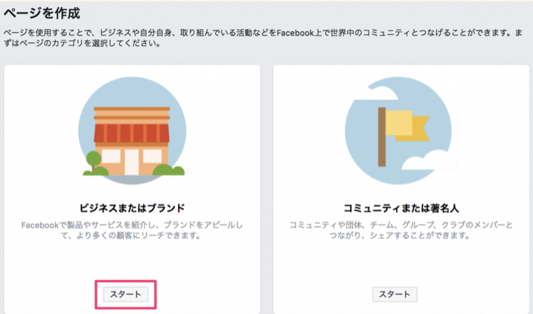
Task: Click the description starting with Facebookで製品やサービス
Action: 133,230
